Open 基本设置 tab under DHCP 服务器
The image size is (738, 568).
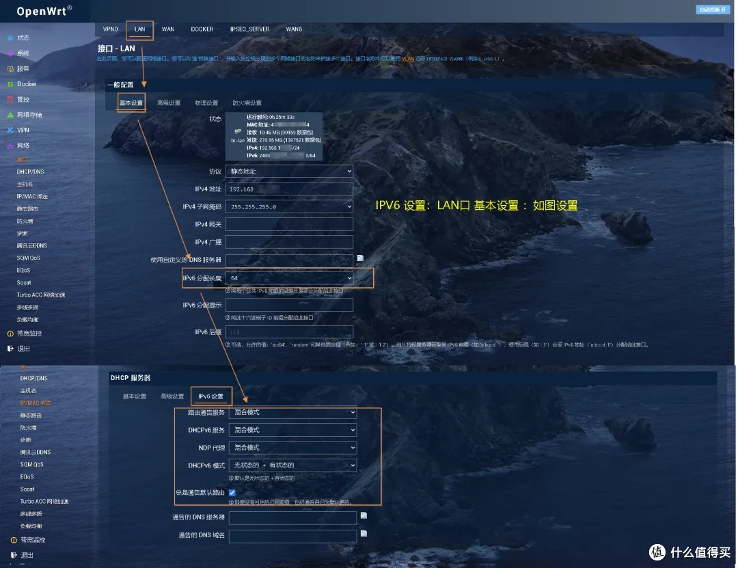tap(135, 396)
